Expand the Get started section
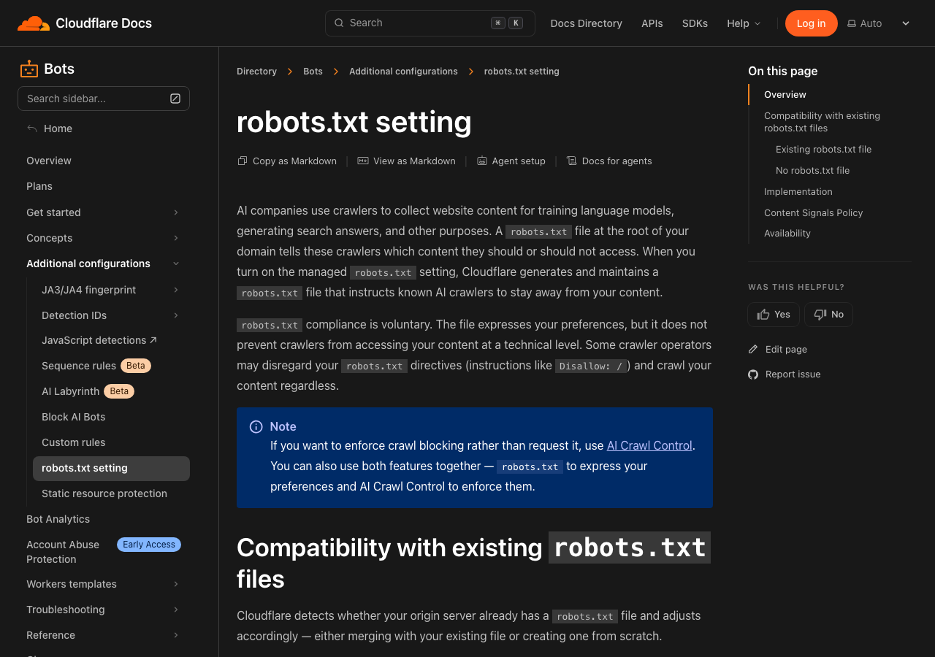Image resolution: width=935 pixels, height=657 pixels. point(176,212)
